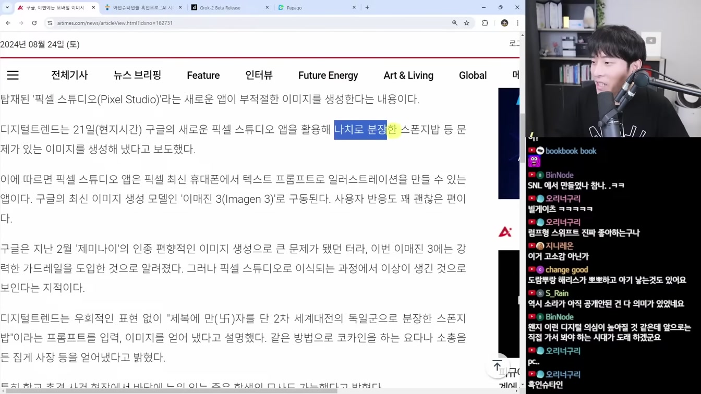
Task: Click the address bar URL field
Action: 250,23
